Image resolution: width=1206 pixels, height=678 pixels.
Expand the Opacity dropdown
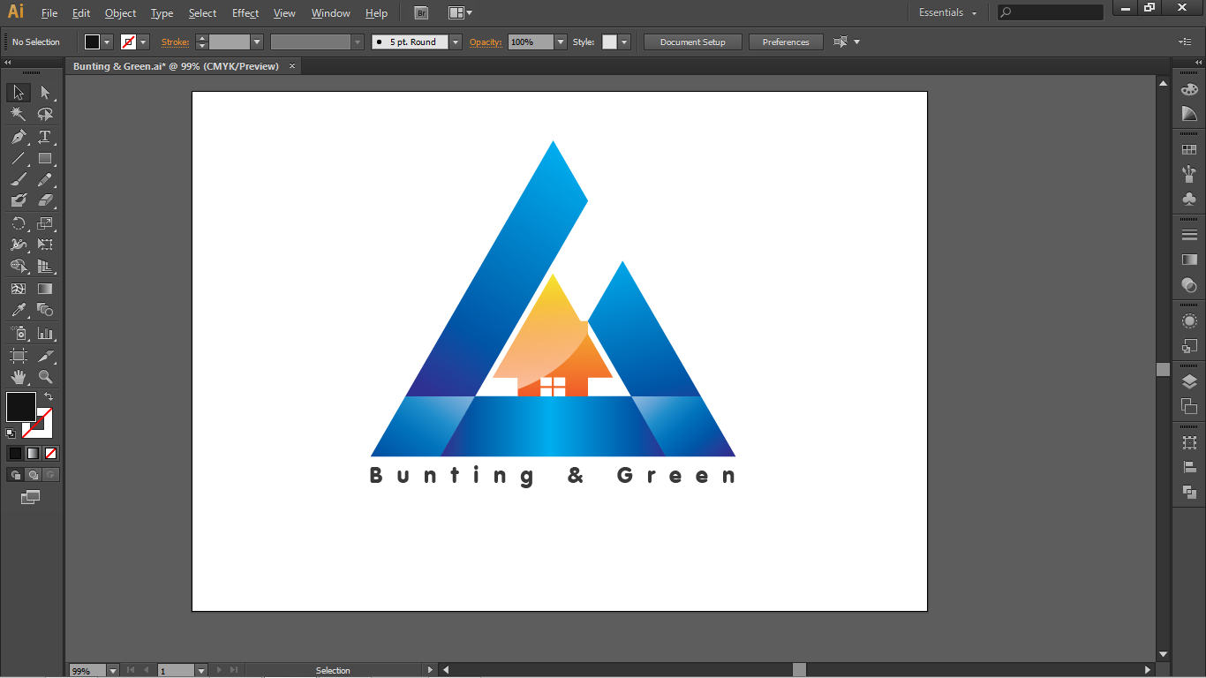[560, 41]
